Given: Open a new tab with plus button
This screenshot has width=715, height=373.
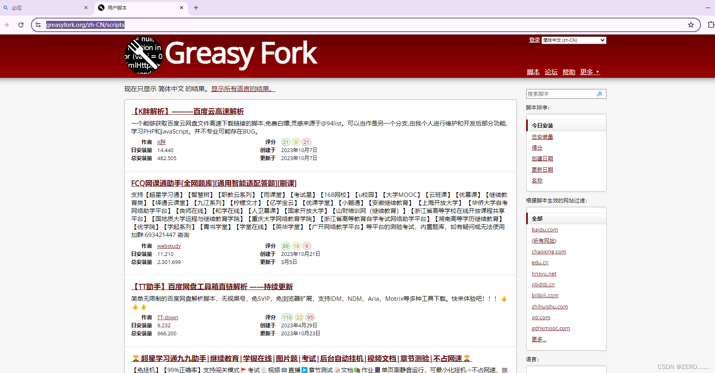Looking at the screenshot, I should pos(196,8).
